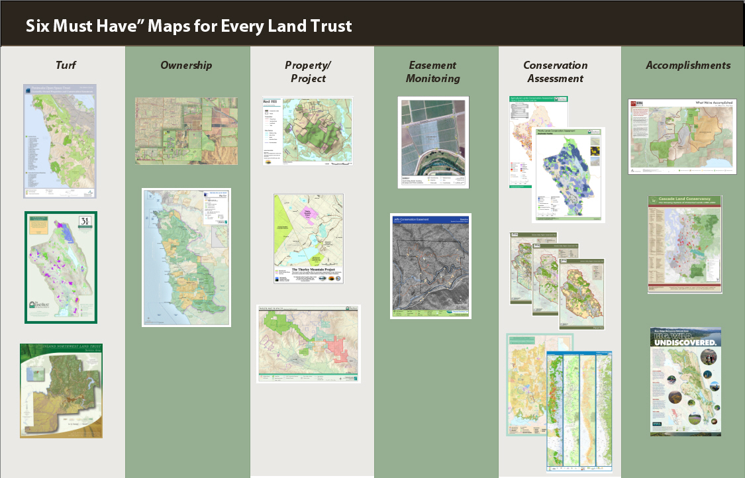
Task: Open the Thurley Mountain Project map thumbnail
Action: click(x=309, y=238)
